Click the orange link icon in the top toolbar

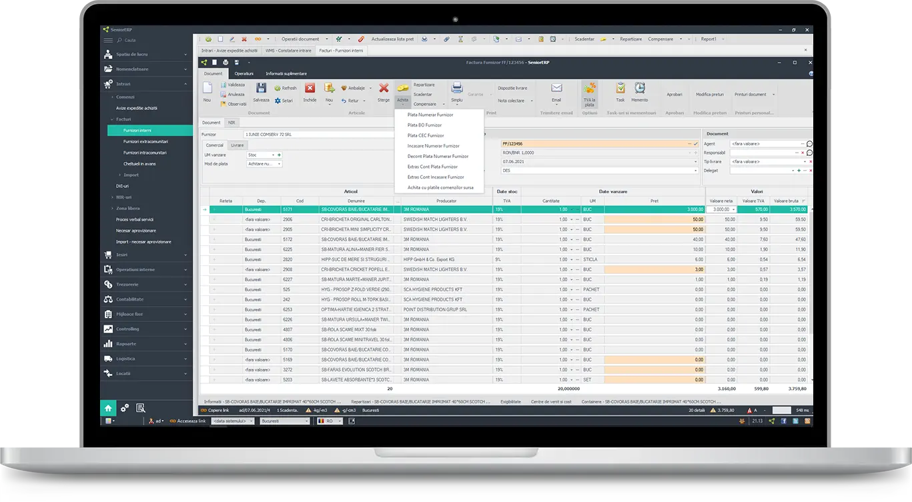(258, 39)
